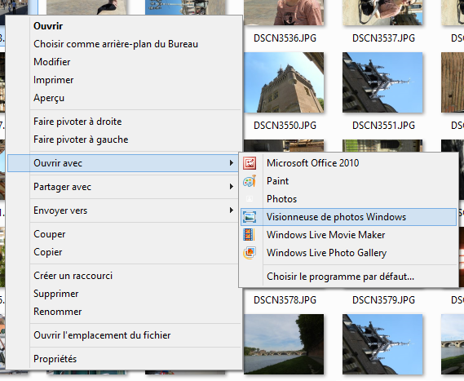Click the Windows Live Movie Maker icon

(x=250, y=235)
